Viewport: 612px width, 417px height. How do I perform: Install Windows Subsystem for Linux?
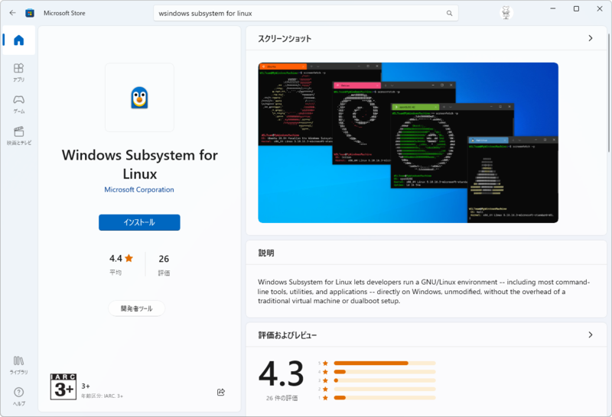139,222
